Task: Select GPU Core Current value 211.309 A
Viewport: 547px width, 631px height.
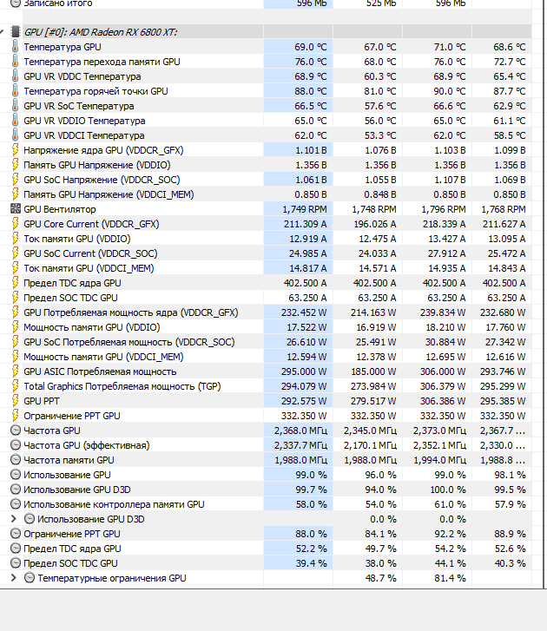Action: (305, 224)
